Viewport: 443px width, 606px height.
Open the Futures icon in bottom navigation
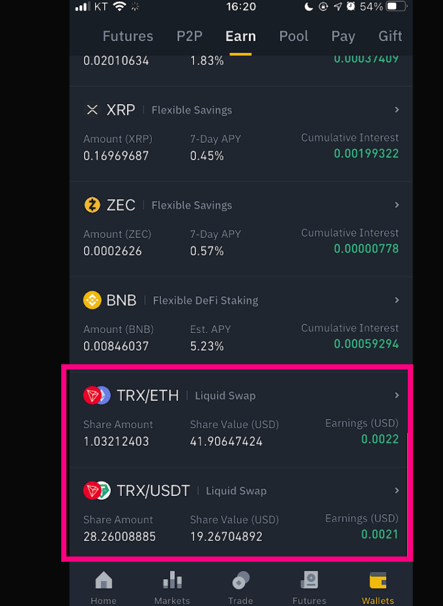(309, 580)
